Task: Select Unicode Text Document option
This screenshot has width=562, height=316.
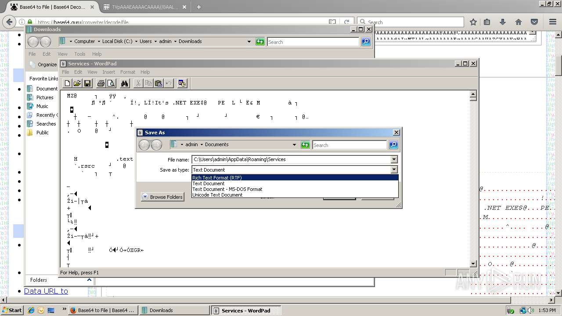Action: [x=295, y=195]
